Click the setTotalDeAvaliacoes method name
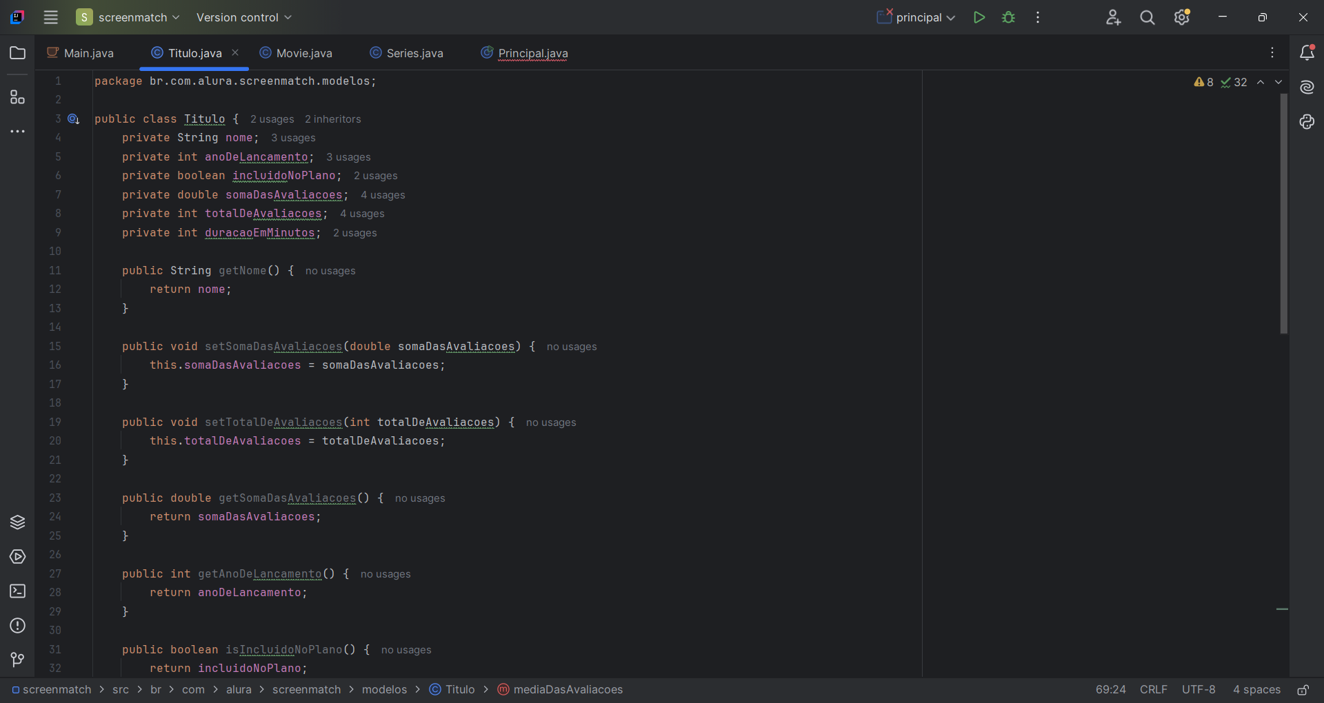1324x703 pixels. (273, 422)
